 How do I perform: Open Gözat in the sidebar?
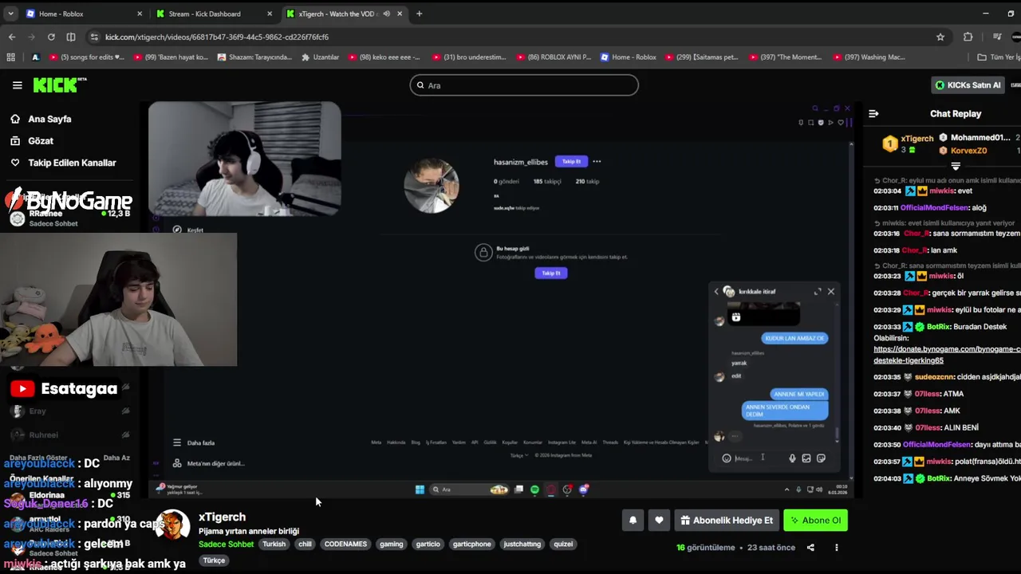click(40, 141)
